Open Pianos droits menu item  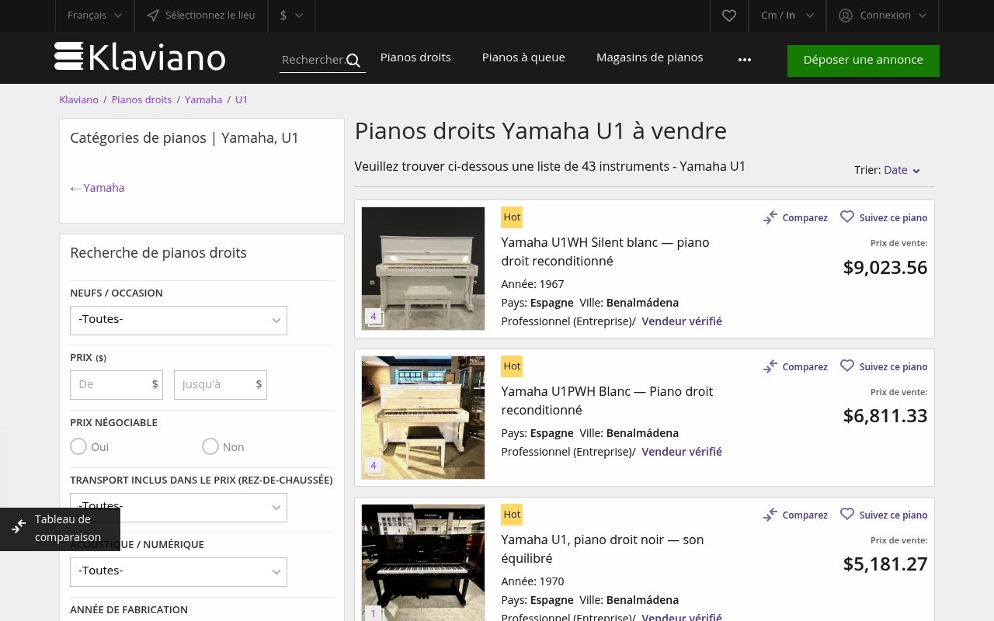tap(415, 57)
